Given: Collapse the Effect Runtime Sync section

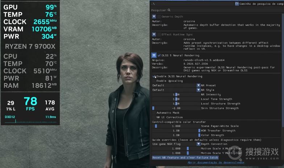Looking at the screenshot, I should pyautogui.click(x=154, y=34).
